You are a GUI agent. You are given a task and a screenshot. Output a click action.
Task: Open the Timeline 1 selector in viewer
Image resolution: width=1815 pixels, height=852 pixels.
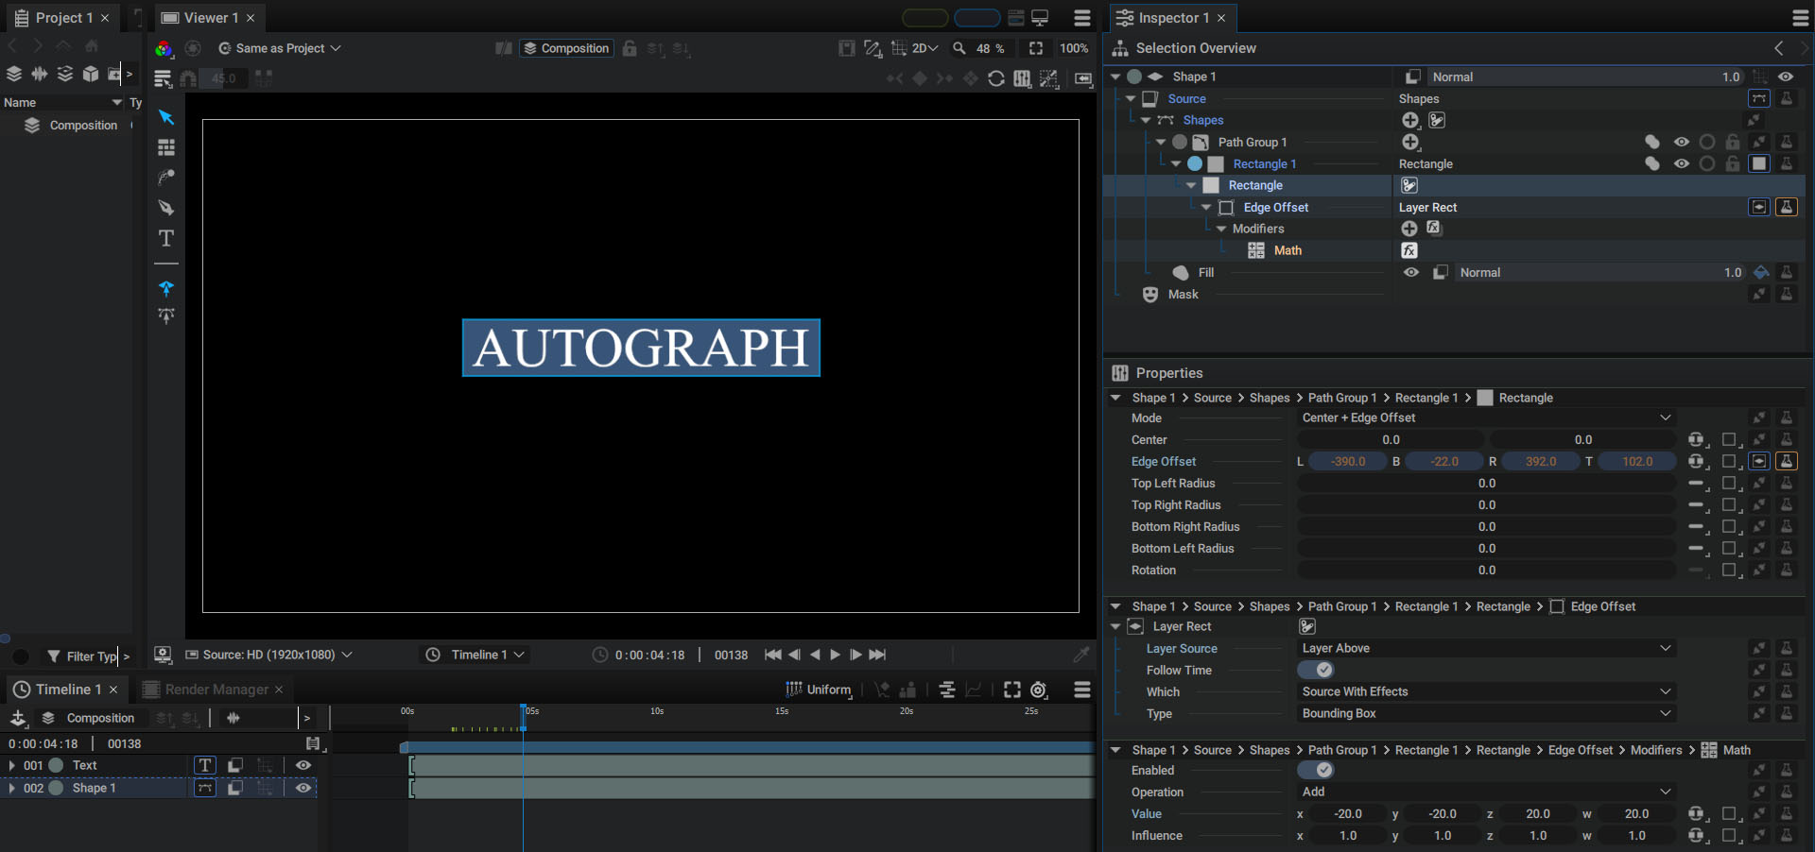tap(476, 655)
